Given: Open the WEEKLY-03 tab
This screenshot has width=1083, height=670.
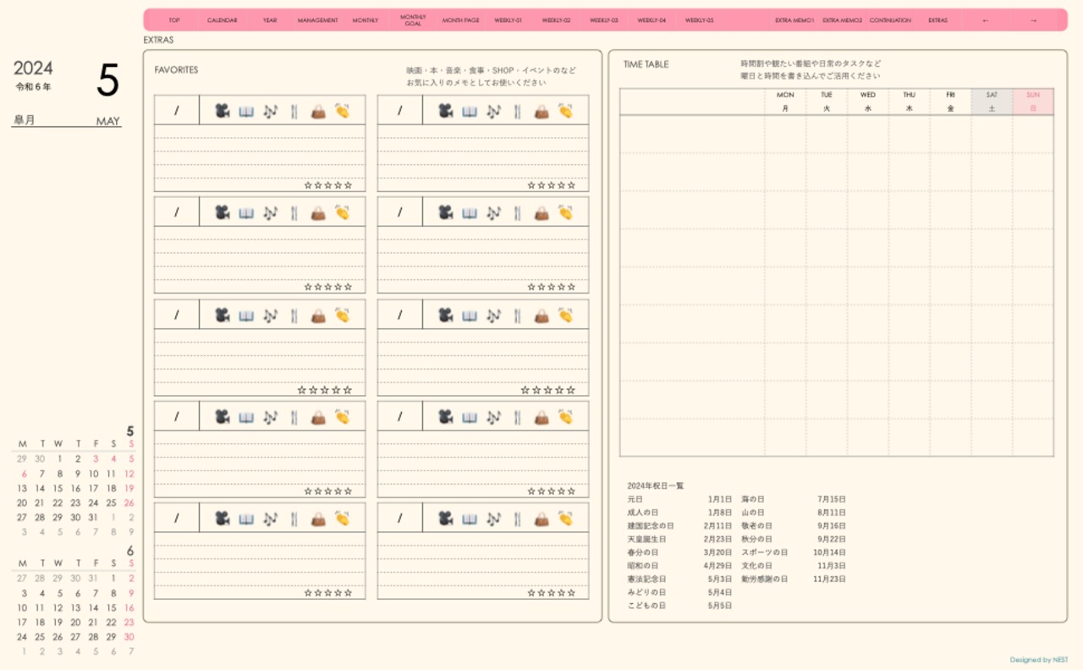Looking at the screenshot, I should tap(603, 20).
